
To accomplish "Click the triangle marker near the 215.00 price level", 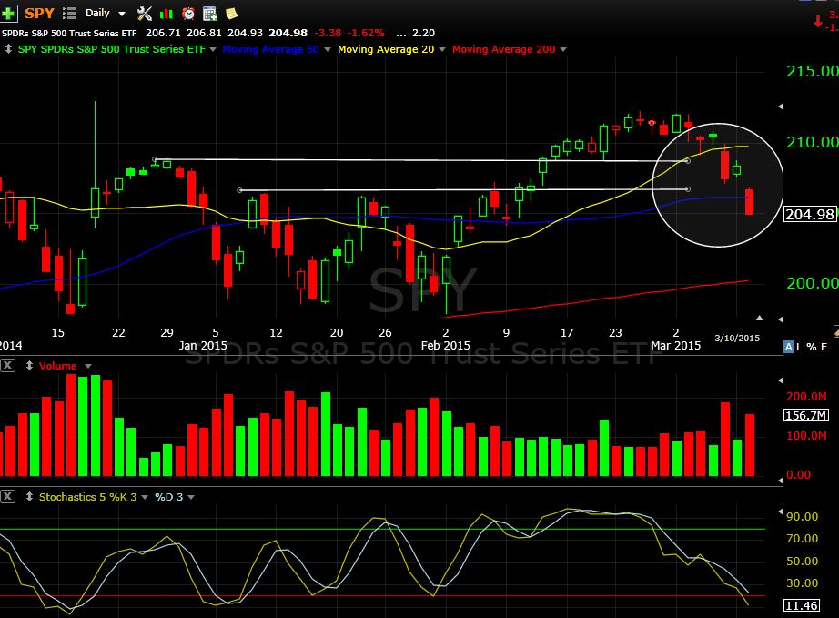I will click(781, 106).
